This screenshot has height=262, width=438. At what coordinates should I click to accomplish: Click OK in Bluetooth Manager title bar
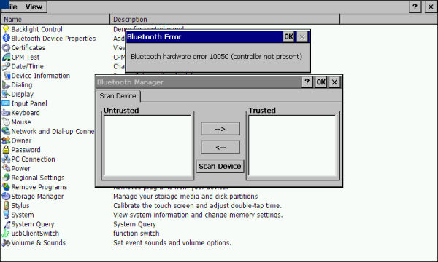(320, 82)
